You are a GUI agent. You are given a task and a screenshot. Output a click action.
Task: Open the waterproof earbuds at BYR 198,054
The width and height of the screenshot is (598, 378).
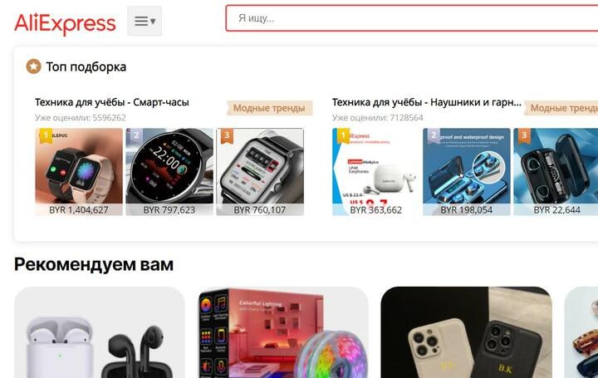467,172
